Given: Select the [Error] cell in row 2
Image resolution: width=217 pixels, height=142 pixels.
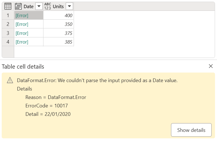Looking at the screenshot, I should [x=29, y=24].
